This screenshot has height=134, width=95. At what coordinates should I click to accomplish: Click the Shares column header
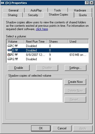pyautogui.click(x=57, y=41)
